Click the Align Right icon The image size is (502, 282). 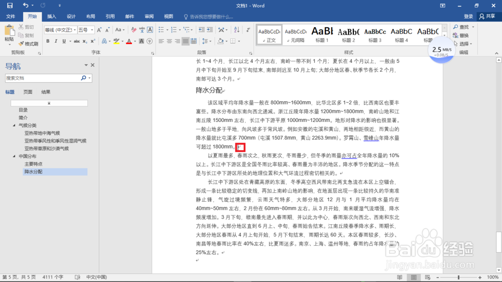point(177,41)
